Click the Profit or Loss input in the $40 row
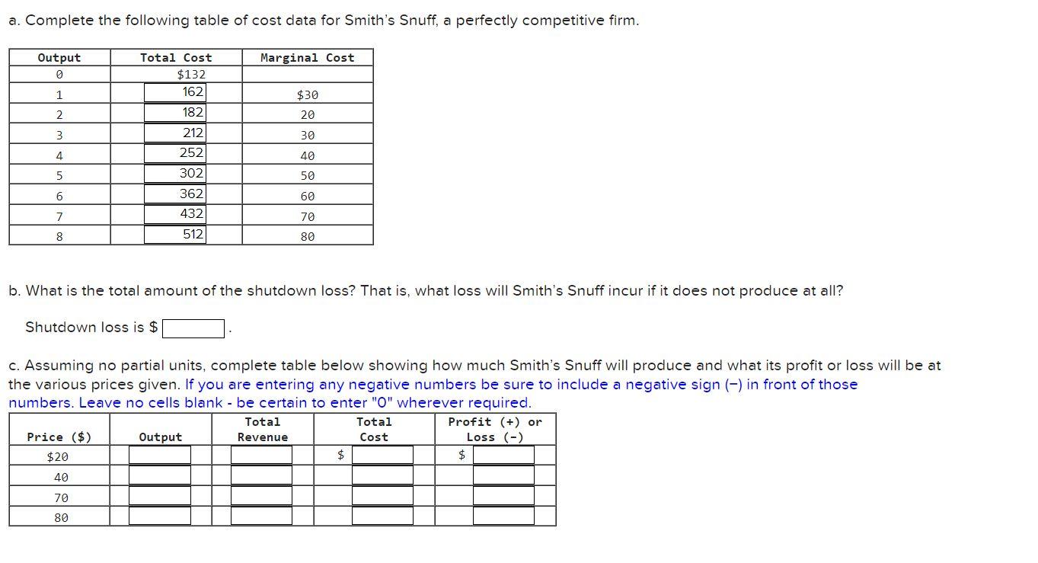Viewport: 1038px width, 563px height. pyautogui.click(x=503, y=475)
